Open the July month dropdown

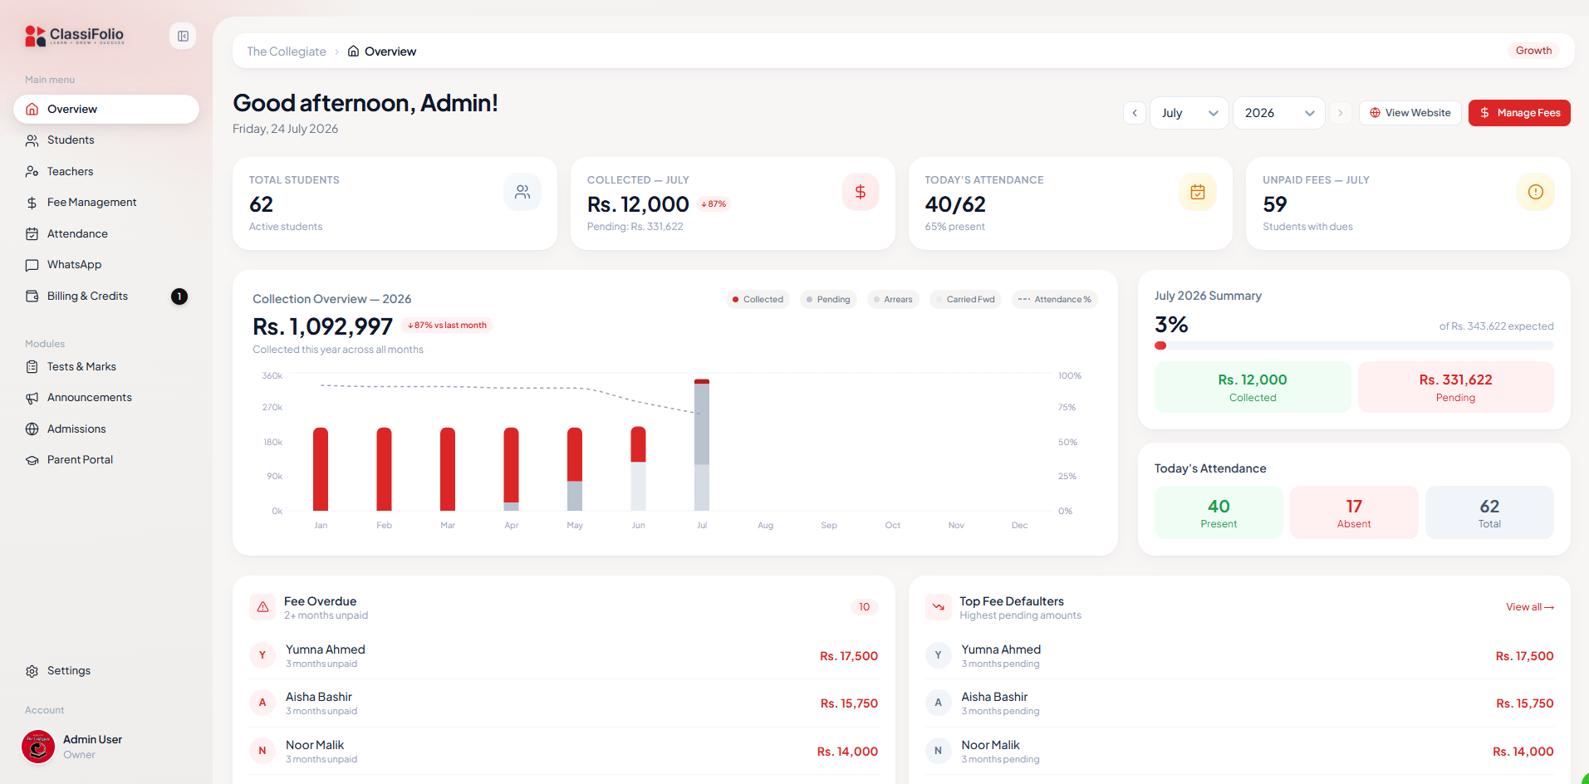[1189, 113]
